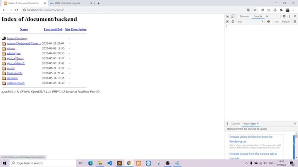Close the Index of /document/backend tab
Image resolution: width=298 pixels, height=167 pixels.
click(45, 3)
